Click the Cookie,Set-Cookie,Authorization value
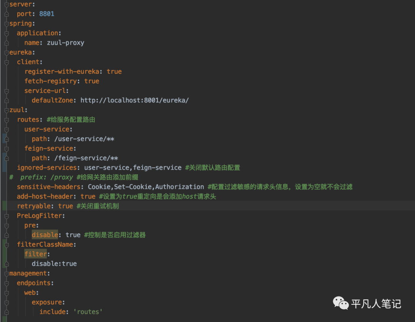Screen dimensions: 415x322 [x=146, y=187]
